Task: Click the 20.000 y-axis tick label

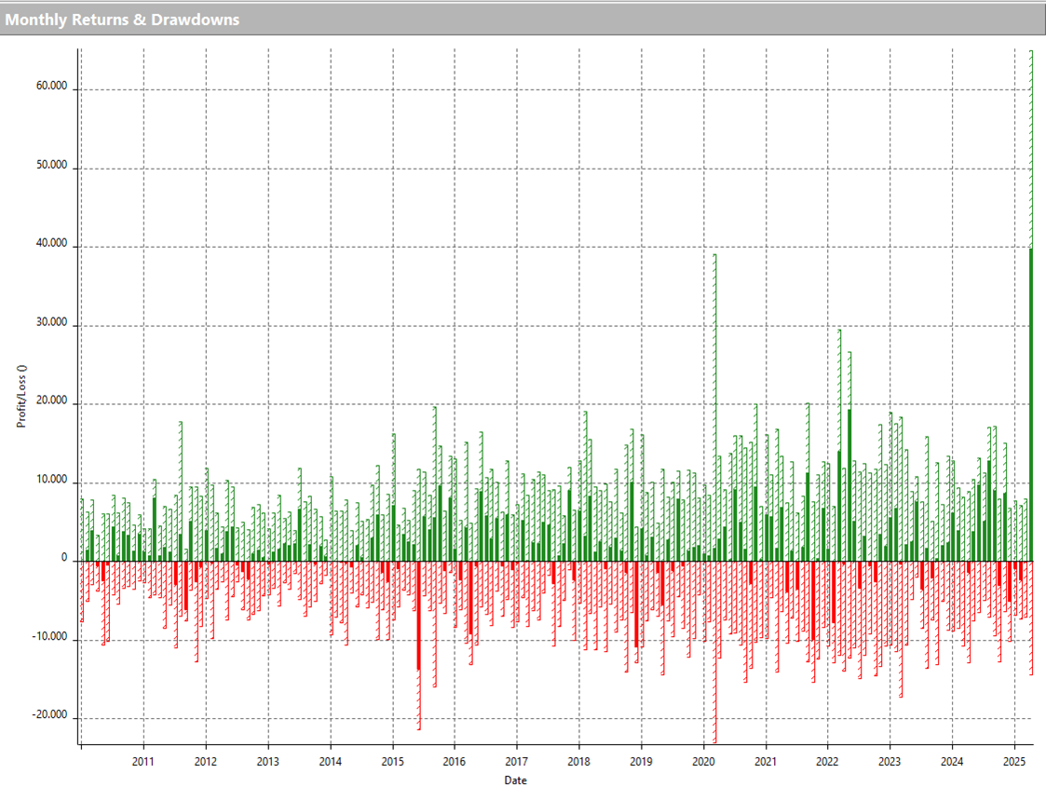Action: coord(52,402)
